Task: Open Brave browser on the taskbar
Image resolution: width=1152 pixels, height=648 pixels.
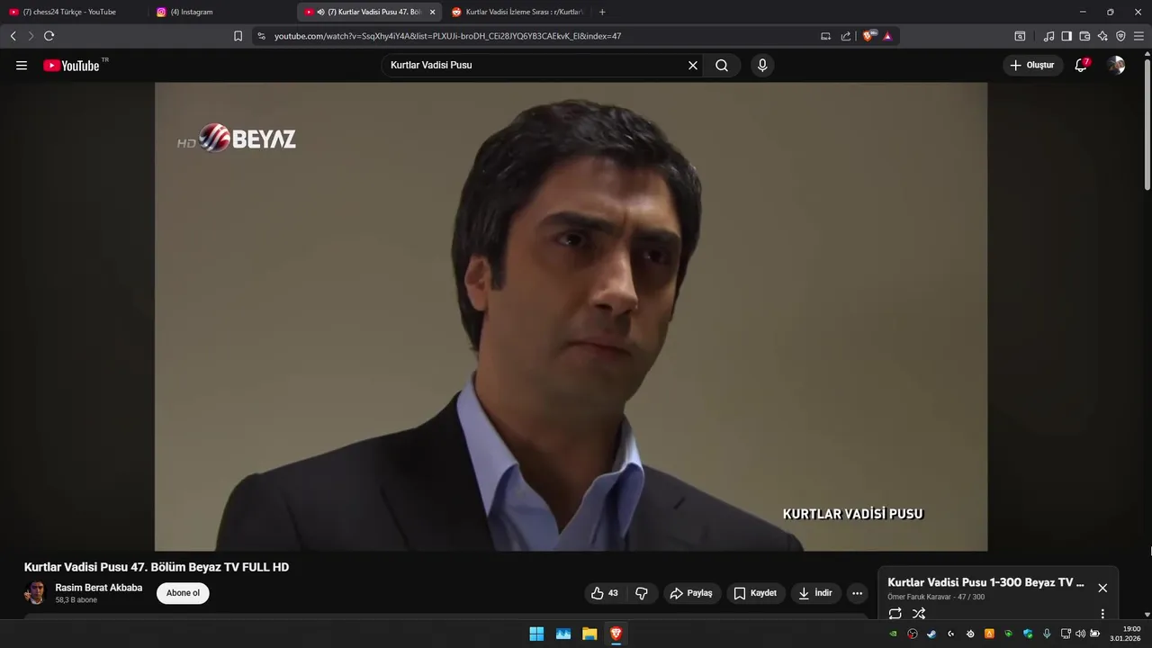Action: pos(616,634)
